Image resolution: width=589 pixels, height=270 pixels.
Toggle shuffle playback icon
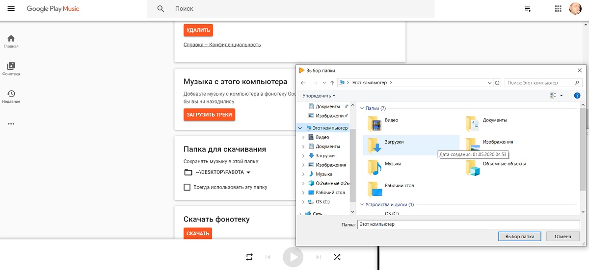pyautogui.click(x=337, y=257)
